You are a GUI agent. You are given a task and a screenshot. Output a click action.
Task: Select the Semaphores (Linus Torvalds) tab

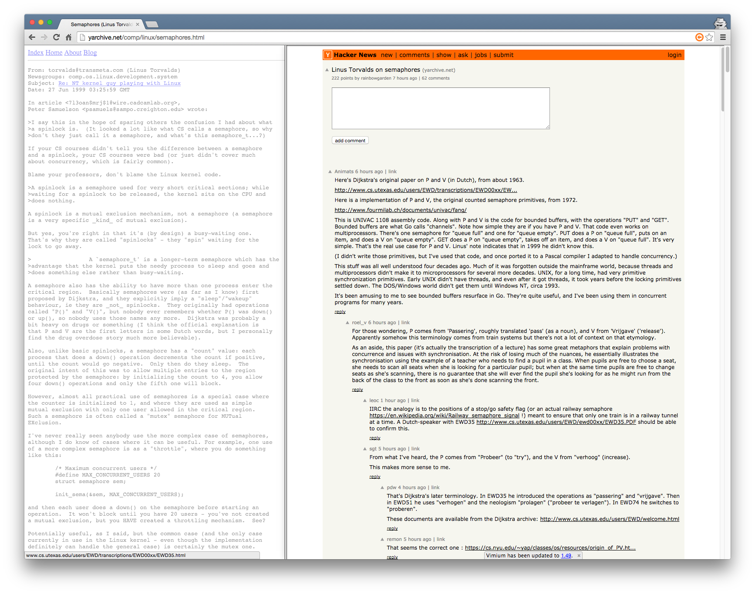(x=101, y=24)
